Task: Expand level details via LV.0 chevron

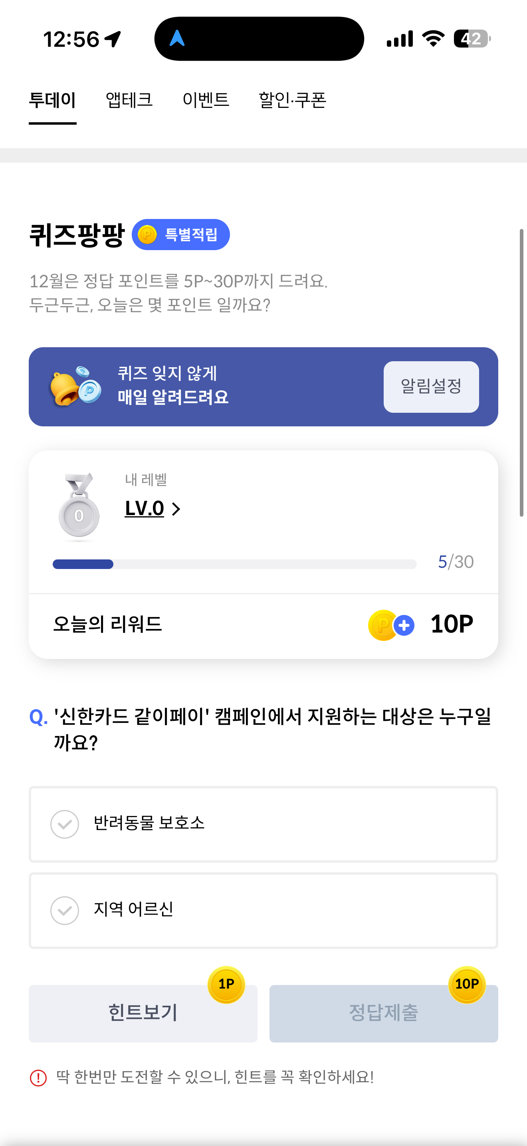Action: (x=176, y=509)
